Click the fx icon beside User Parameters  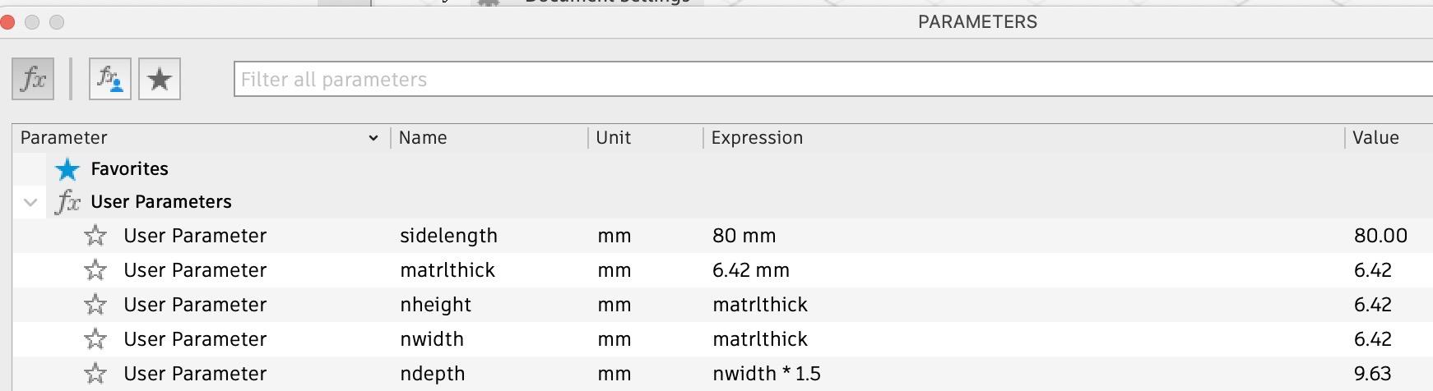[67, 202]
